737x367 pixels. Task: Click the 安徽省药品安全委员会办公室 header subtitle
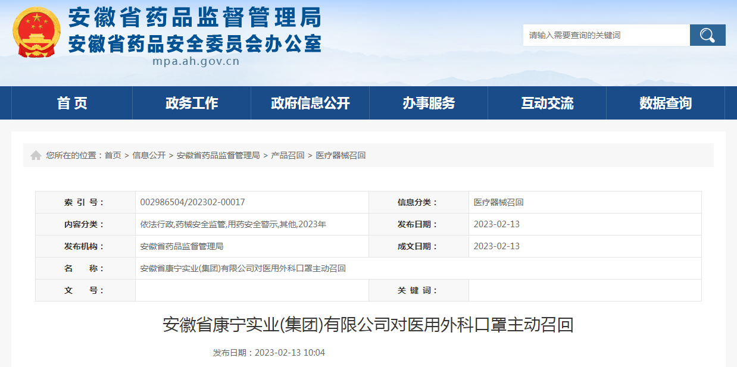[195, 43]
